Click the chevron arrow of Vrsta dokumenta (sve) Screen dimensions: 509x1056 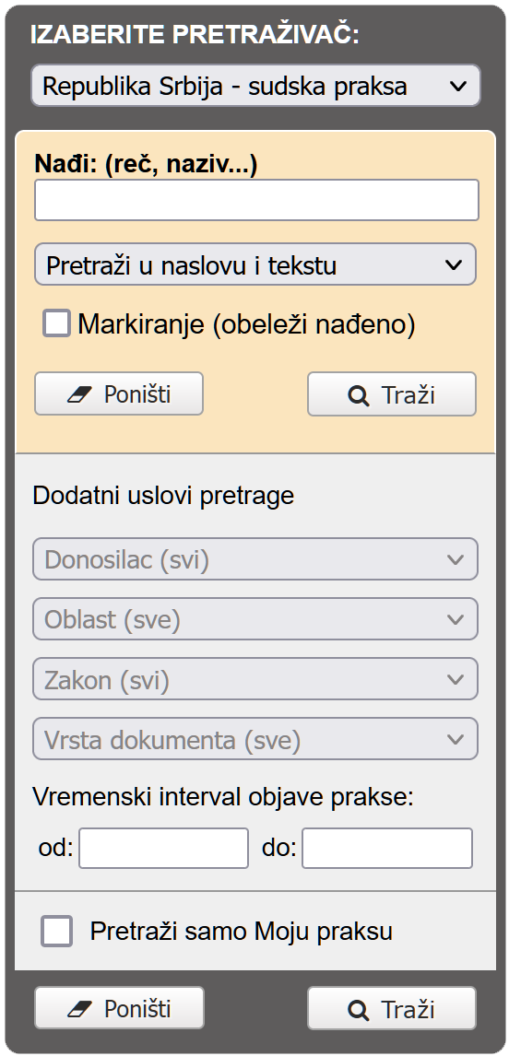point(456,739)
